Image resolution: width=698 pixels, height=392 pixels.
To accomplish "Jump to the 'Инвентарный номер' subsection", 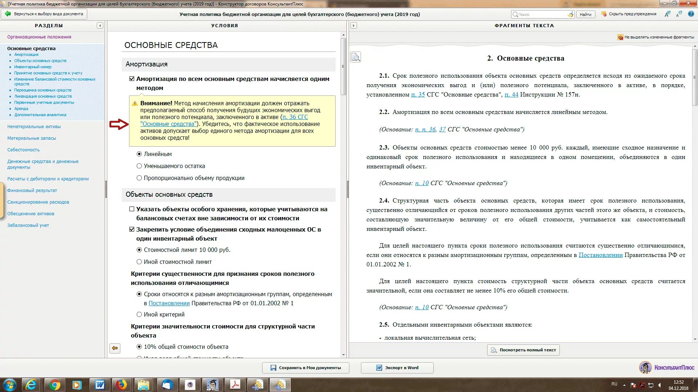I will [33, 67].
